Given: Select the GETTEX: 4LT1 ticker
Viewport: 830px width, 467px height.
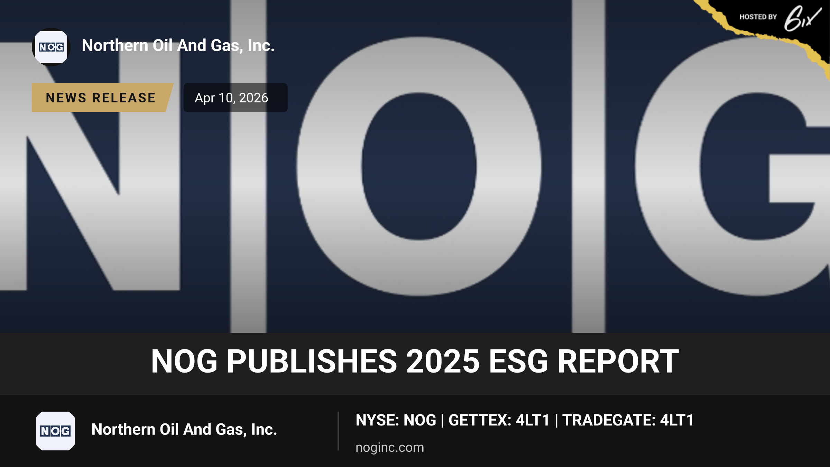Looking at the screenshot, I should pos(499,420).
